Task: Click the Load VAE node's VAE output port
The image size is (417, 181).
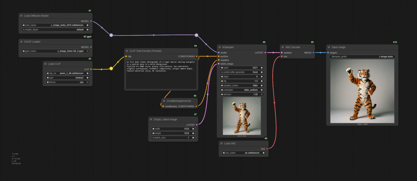Action: 268,149
